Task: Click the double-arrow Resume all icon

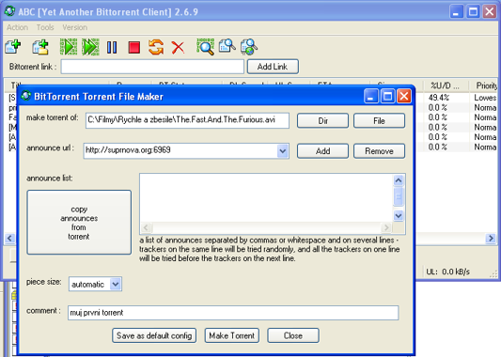Action: click(x=91, y=47)
